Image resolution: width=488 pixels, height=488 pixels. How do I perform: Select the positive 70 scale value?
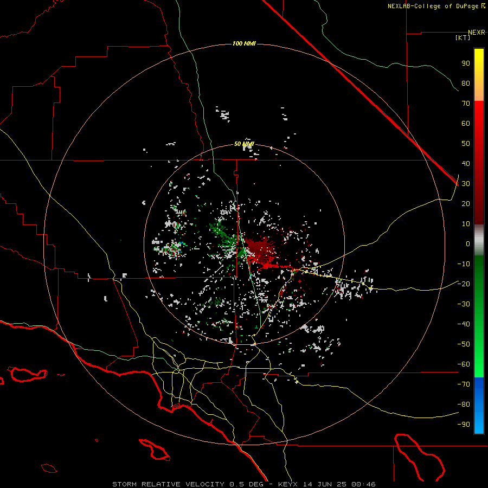click(466, 104)
